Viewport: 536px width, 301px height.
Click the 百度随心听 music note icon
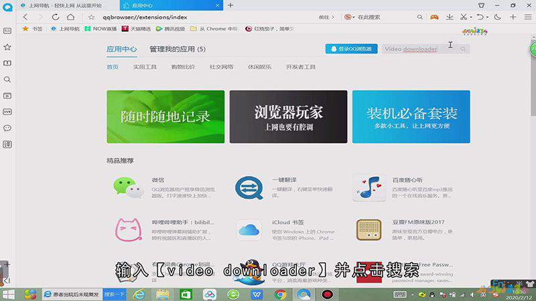(x=369, y=188)
